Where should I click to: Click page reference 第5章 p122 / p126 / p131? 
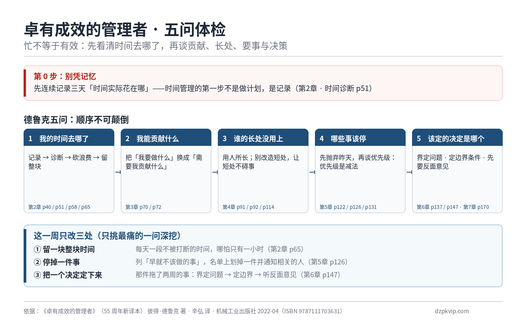coord(348,207)
